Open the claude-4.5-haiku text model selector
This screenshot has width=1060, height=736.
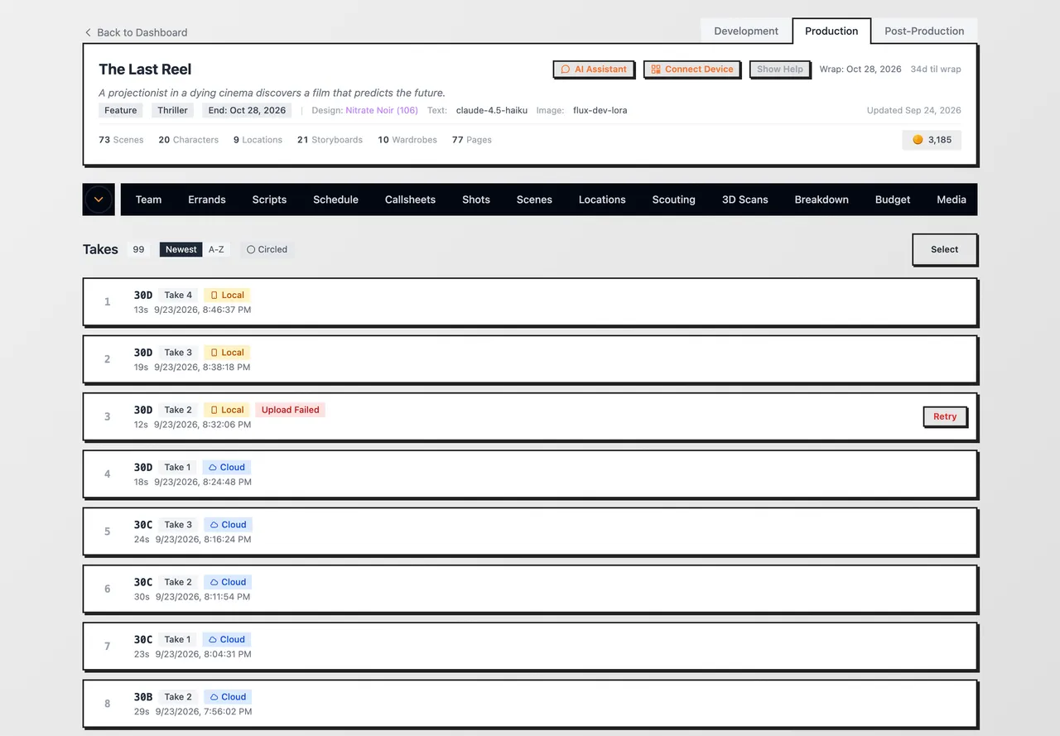[x=490, y=110]
